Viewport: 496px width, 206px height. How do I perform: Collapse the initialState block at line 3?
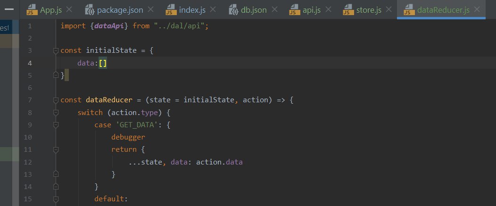click(x=56, y=50)
